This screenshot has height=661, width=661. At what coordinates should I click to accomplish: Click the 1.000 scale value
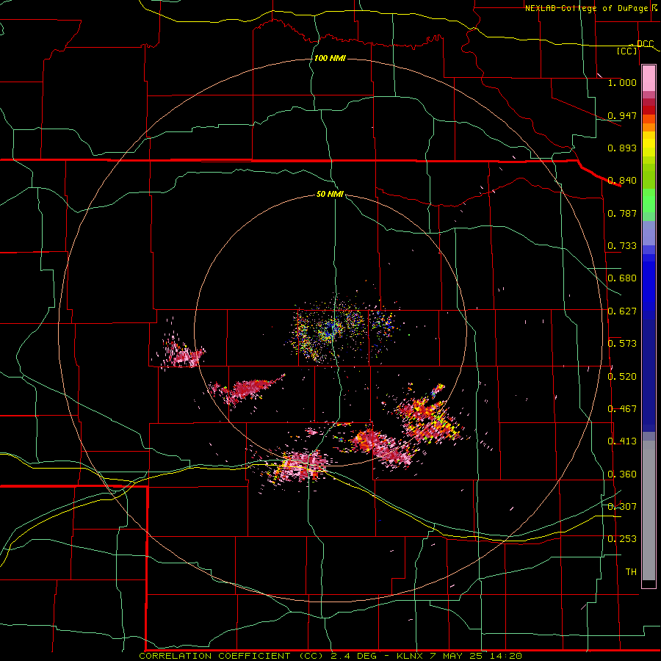[622, 82]
